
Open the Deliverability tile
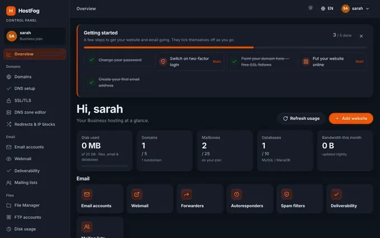pyautogui.click(x=349, y=199)
